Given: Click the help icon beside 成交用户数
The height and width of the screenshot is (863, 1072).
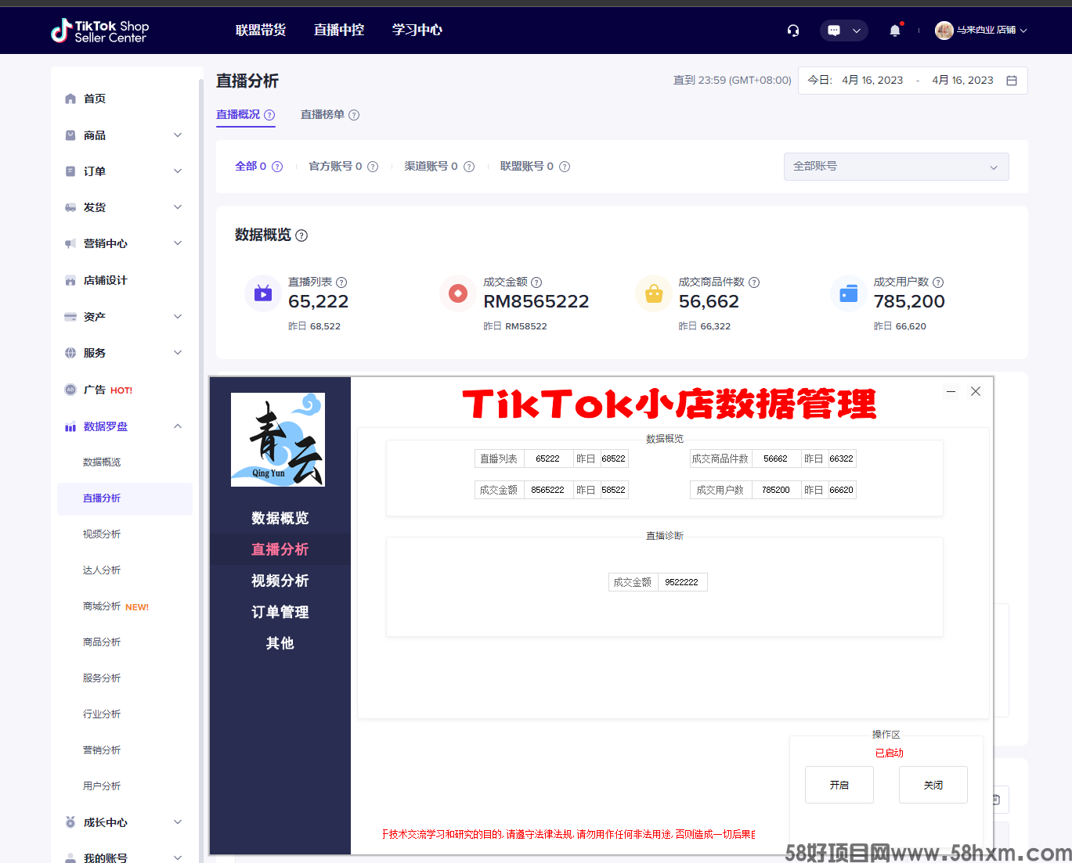Looking at the screenshot, I should [x=938, y=282].
